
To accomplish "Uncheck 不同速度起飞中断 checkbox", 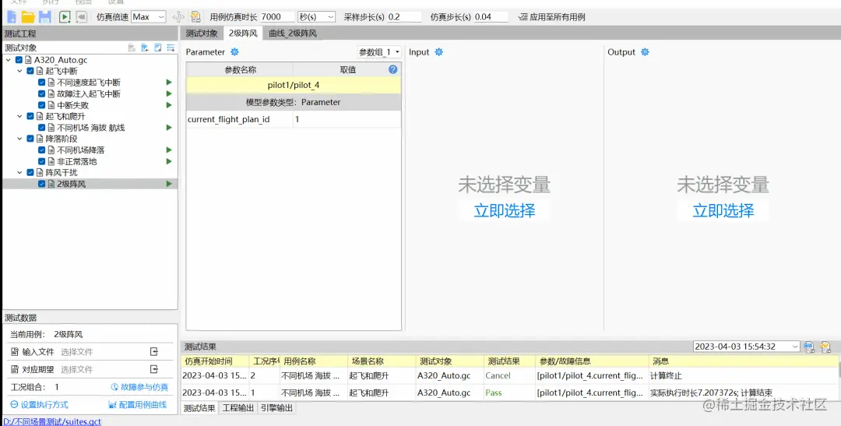I will (x=42, y=82).
